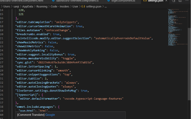191x119 pixels.
Task: Click the "toggle" value
Action: coord(68,58)
